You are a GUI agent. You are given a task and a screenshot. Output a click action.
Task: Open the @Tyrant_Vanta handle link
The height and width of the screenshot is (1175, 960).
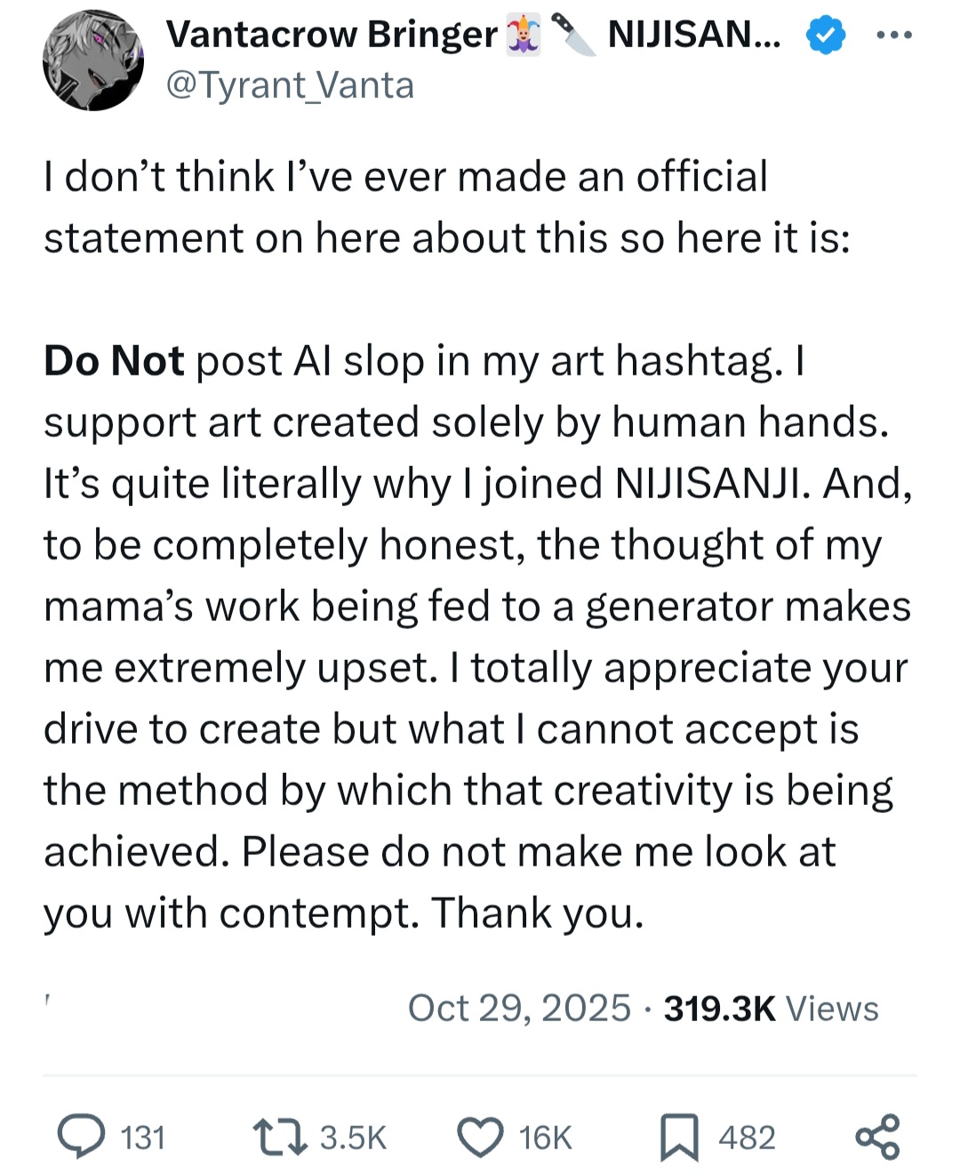click(x=290, y=85)
